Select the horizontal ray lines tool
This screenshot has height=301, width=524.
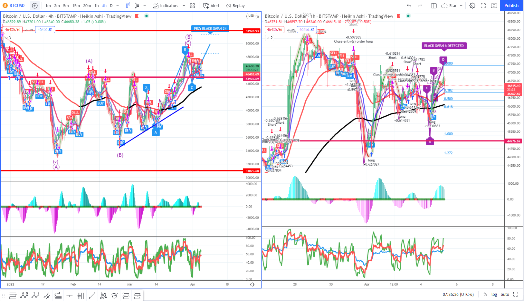(13, 295)
